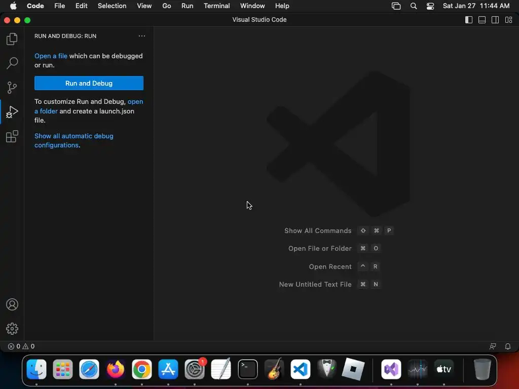Image resolution: width=519 pixels, height=389 pixels.
Task: Toggle the primary side bar layout icon
Action: click(469, 20)
